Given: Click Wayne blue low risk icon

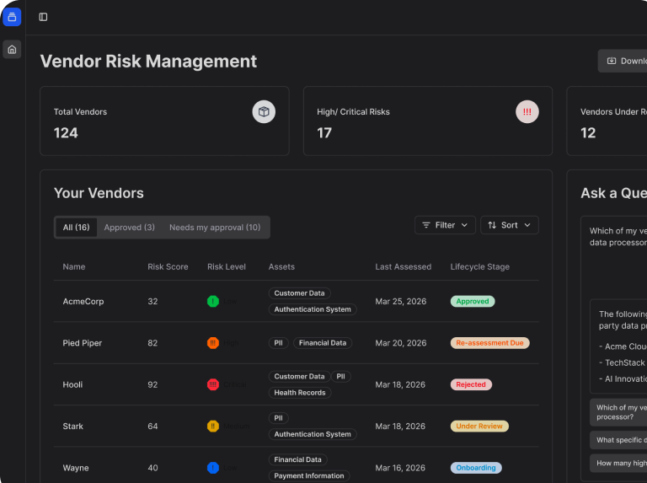Looking at the screenshot, I should pos(213,468).
